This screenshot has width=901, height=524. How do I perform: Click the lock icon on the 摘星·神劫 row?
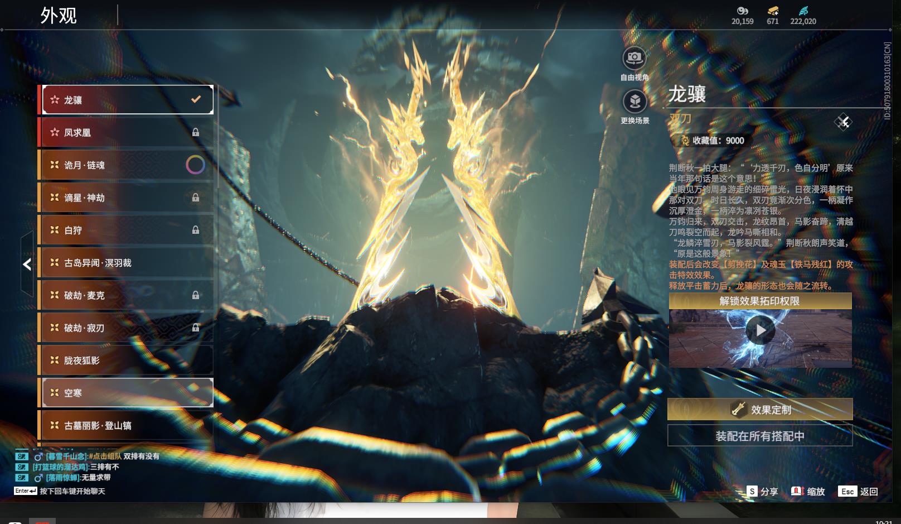pos(196,197)
